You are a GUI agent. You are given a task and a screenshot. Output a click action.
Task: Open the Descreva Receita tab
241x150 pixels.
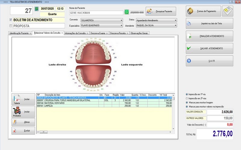tap(119, 33)
